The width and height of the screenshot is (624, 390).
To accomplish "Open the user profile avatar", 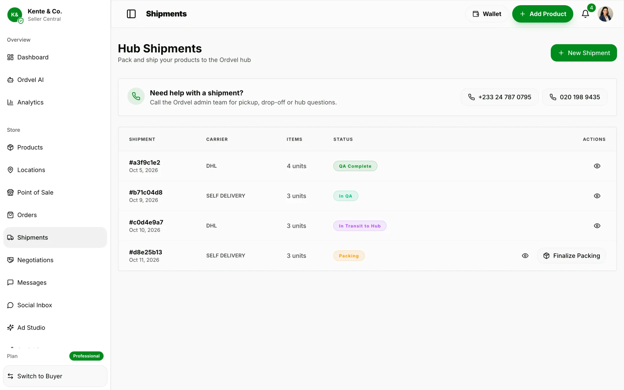I will (605, 14).
